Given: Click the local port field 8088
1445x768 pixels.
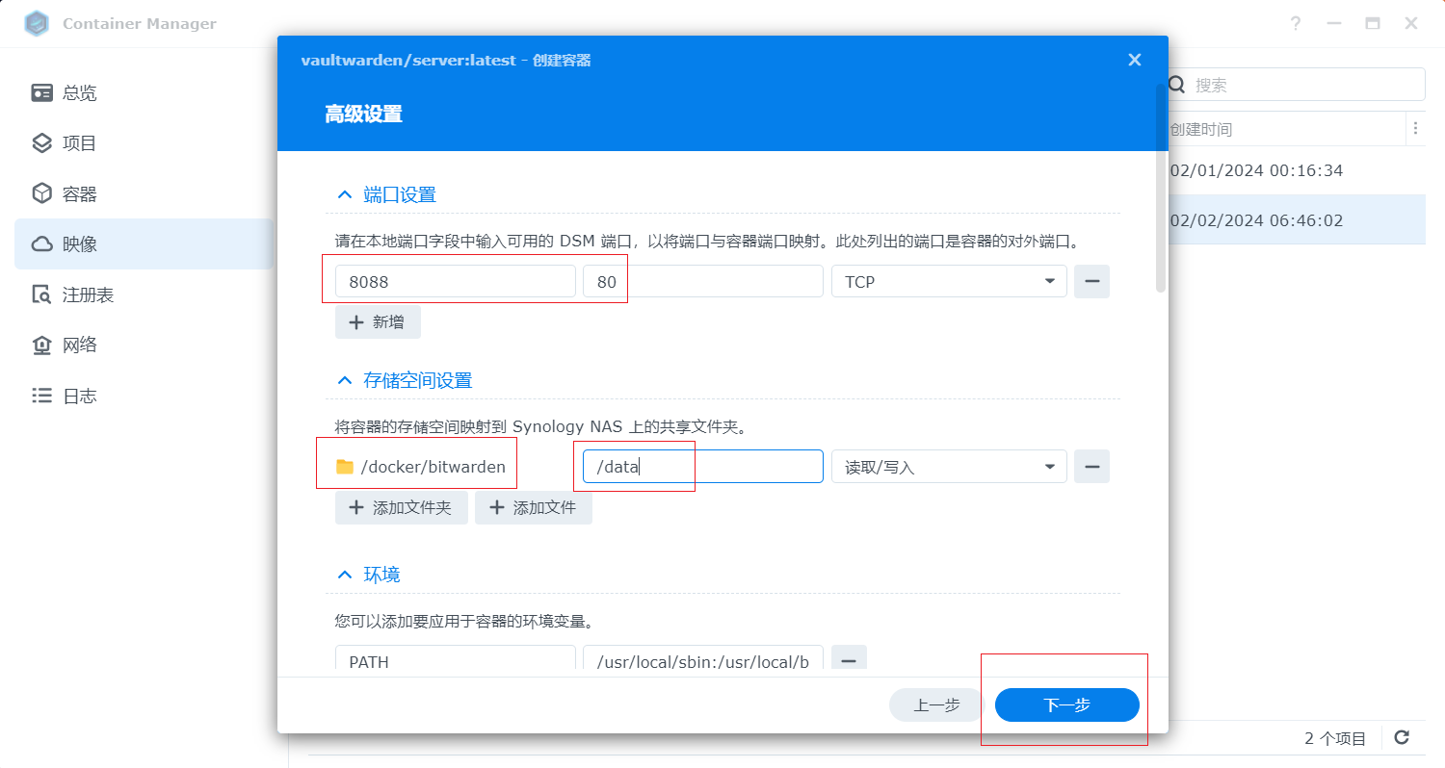Looking at the screenshot, I should point(455,282).
